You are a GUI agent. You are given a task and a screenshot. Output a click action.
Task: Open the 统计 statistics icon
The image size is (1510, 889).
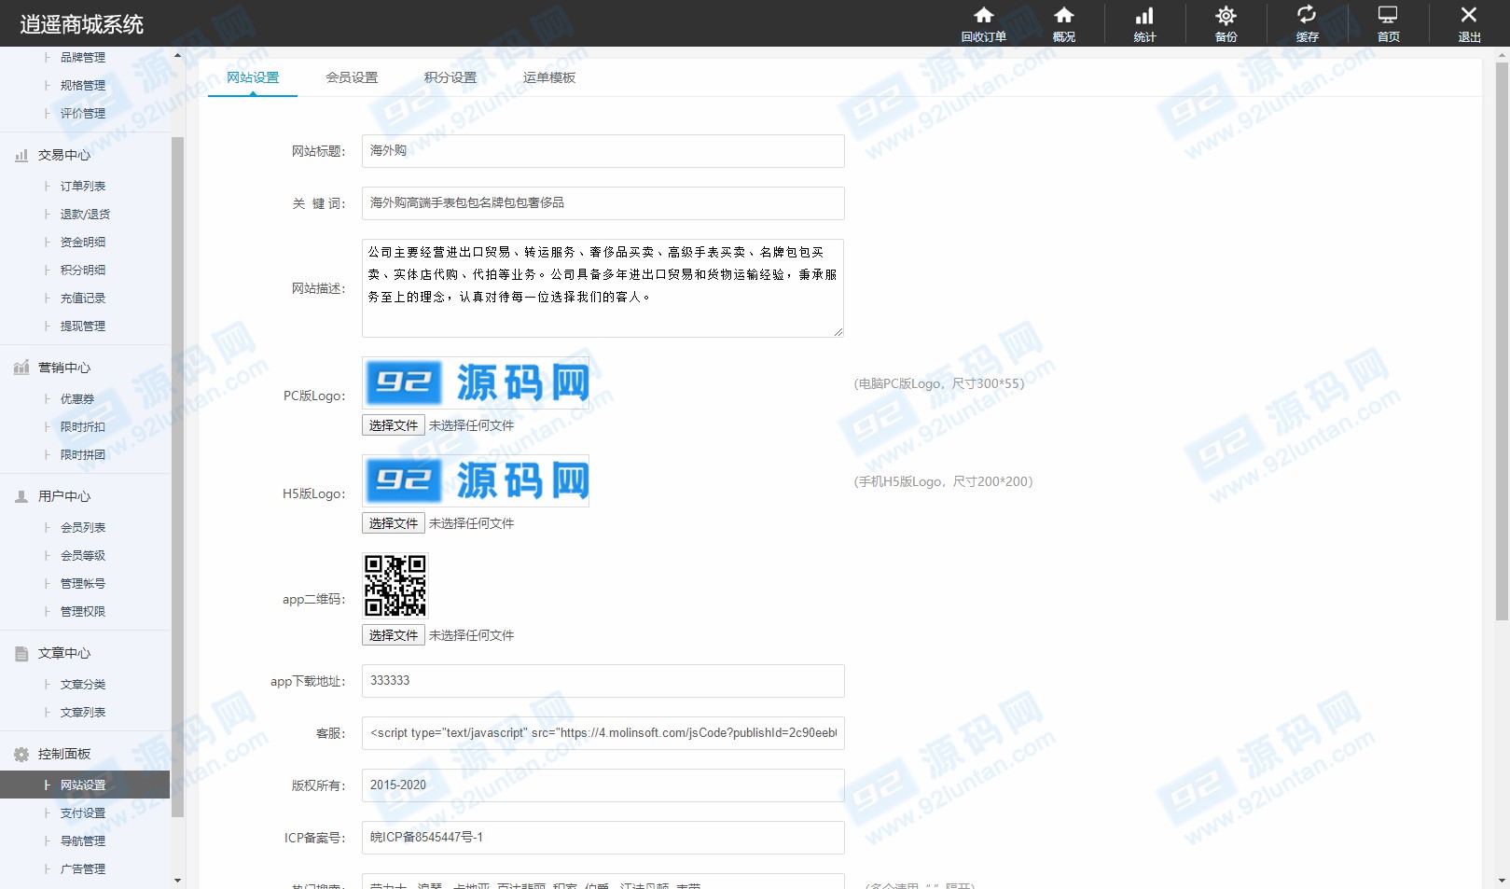[1144, 23]
